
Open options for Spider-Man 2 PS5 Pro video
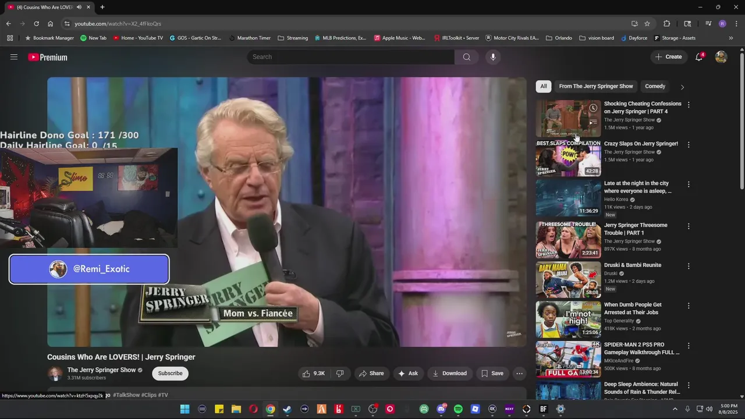pyautogui.click(x=689, y=346)
